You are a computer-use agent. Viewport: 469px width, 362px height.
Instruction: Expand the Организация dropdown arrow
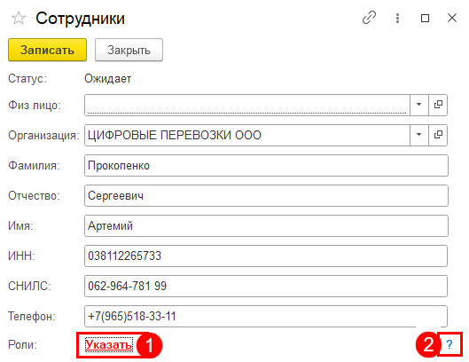[x=419, y=135]
